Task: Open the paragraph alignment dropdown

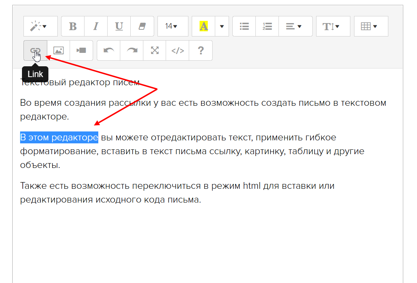Action: pos(296,26)
